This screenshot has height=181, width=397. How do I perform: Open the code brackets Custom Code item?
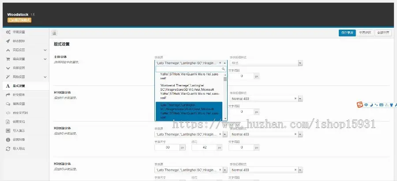coord(25,113)
